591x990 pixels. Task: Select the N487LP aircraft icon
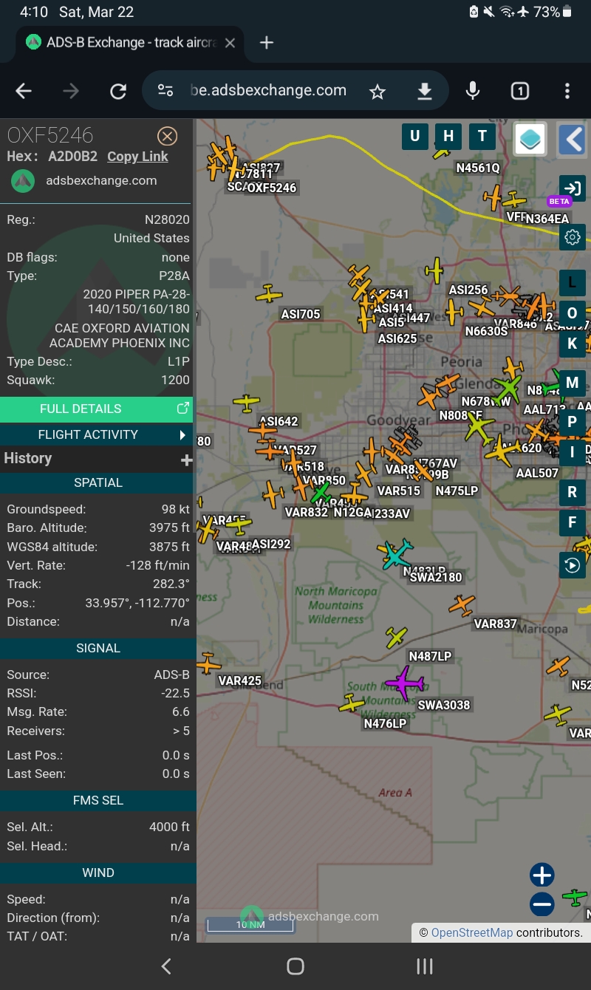[x=397, y=637]
